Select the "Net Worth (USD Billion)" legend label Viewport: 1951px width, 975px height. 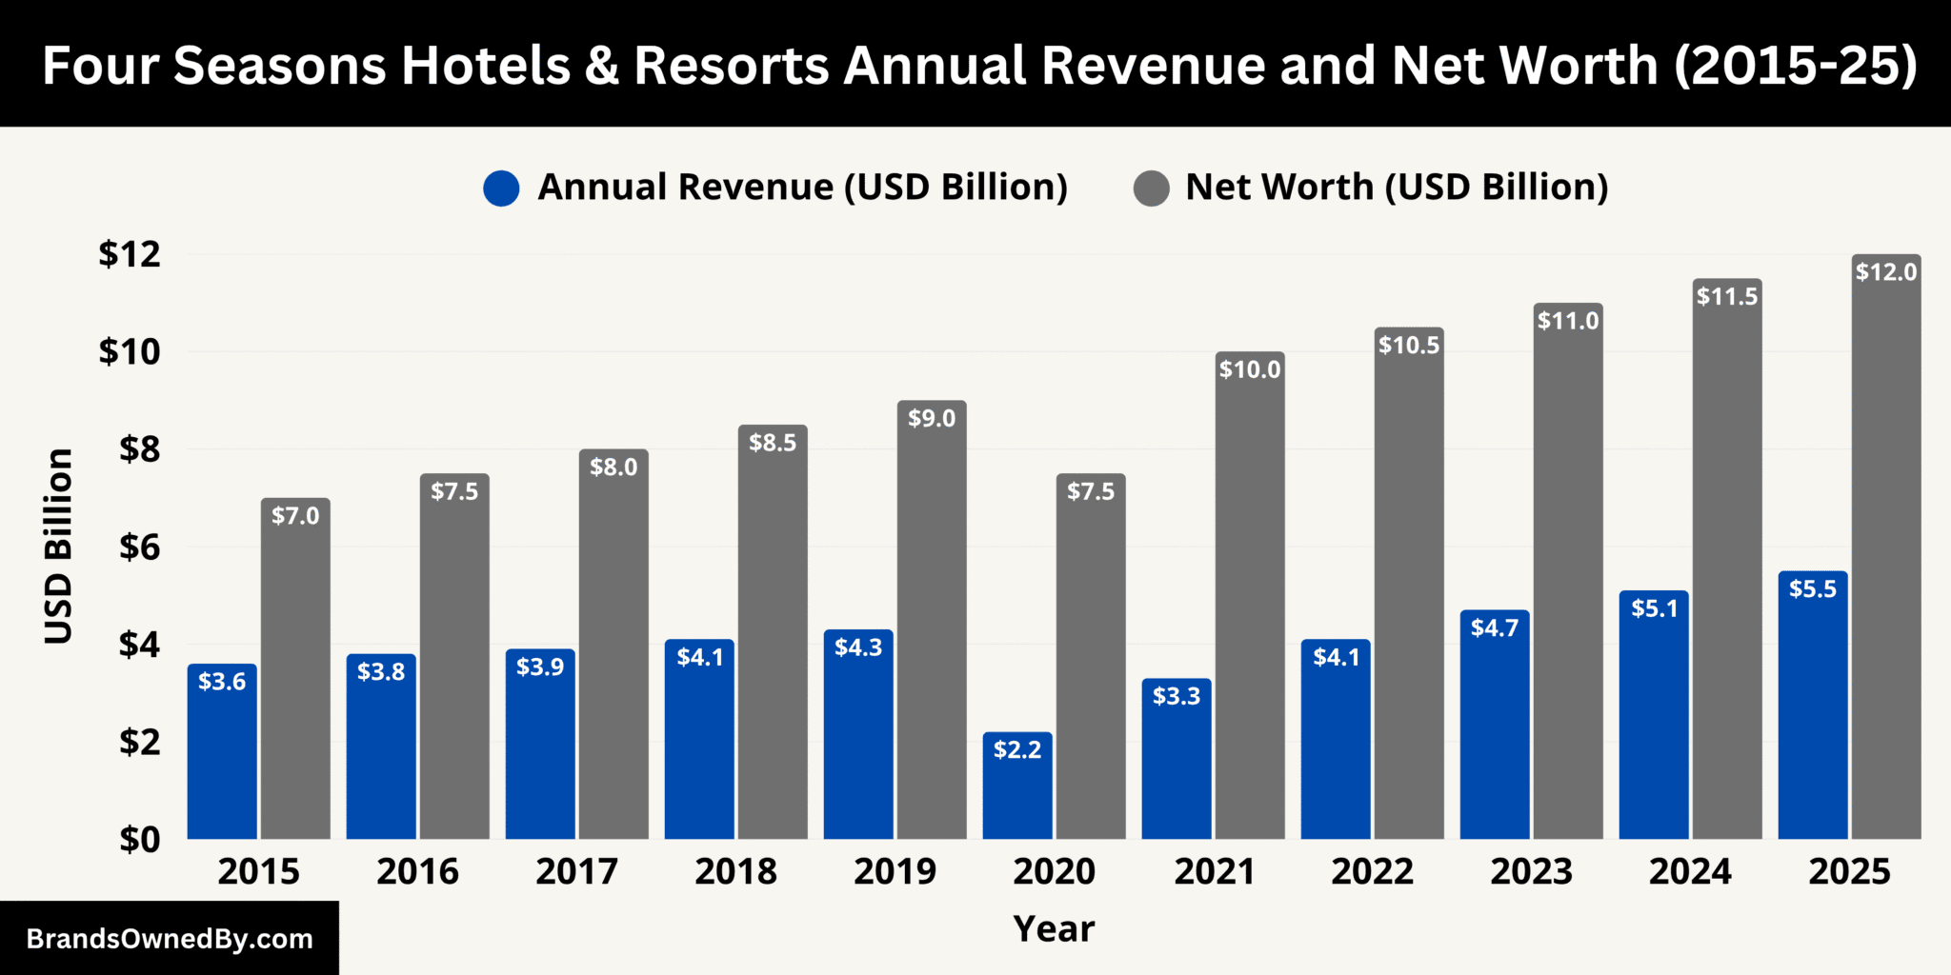(1397, 188)
